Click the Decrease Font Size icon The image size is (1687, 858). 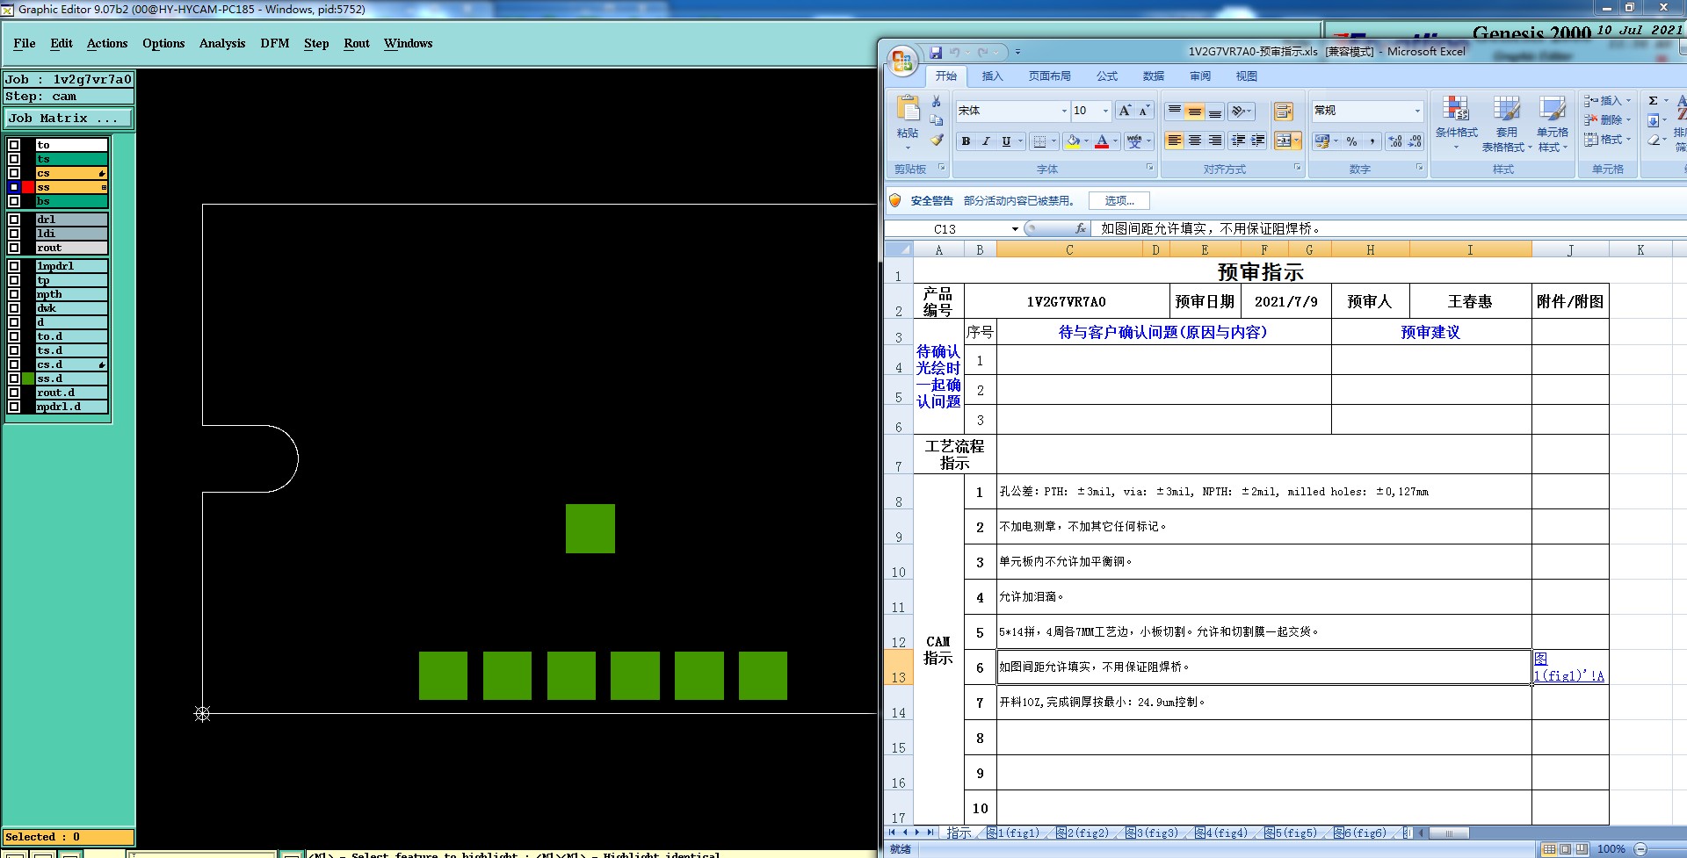pos(1144,111)
